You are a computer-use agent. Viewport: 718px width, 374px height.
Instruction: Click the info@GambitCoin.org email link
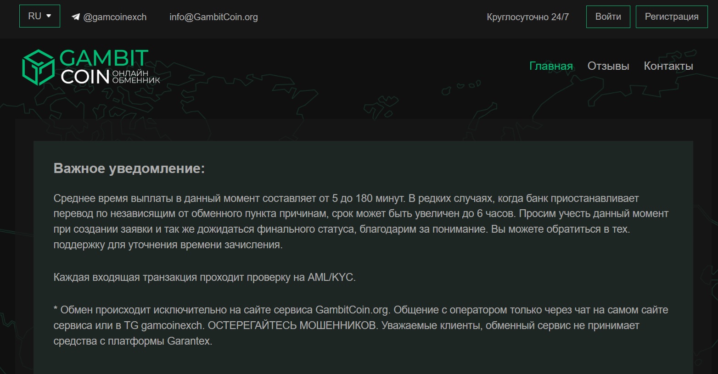213,17
